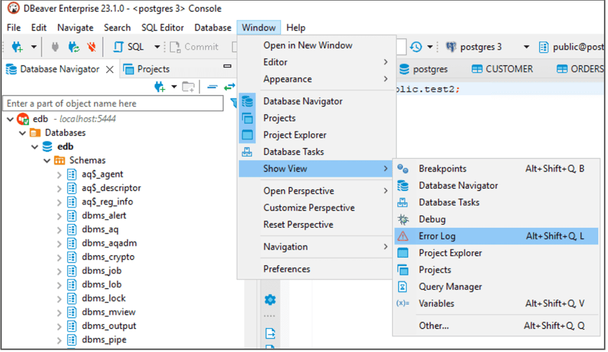Image resolution: width=608 pixels, height=352 pixels.
Task: Open the postgres 3 connection dropdown
Action: point(527,46)
